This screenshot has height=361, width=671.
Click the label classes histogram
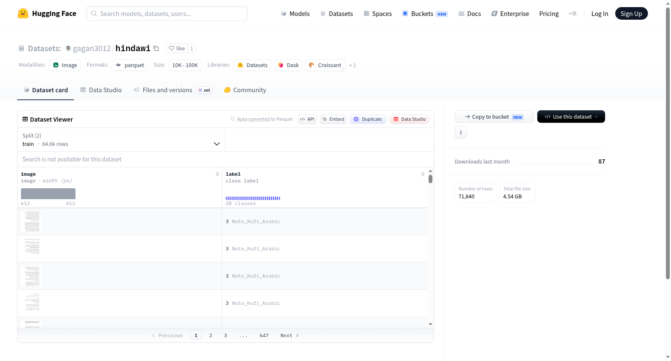pyautogui.click(x=253, y=198)
